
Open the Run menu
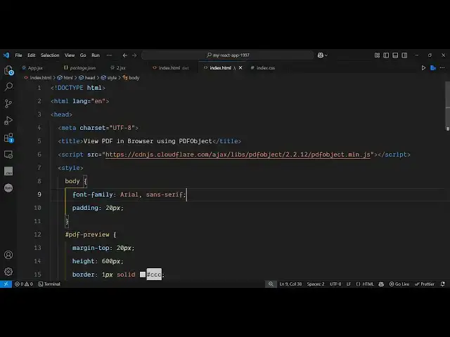96,55
